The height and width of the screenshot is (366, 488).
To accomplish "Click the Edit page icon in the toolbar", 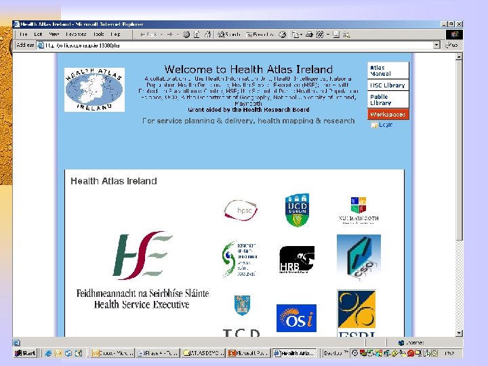I will [320, 35].
